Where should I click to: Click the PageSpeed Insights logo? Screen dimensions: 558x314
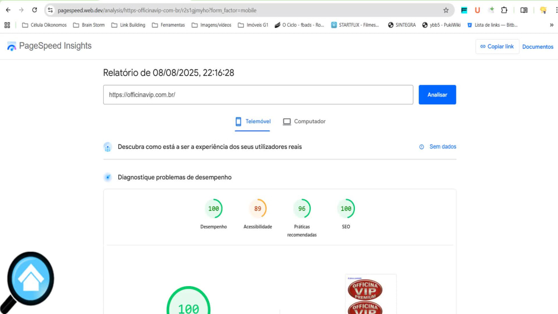[49, 46]
